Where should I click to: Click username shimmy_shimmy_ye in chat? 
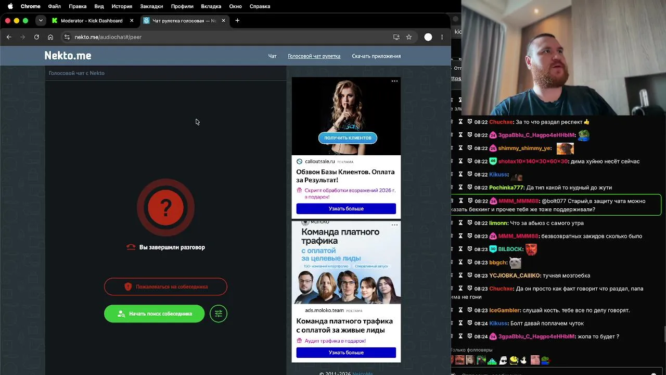tap(524, 148)
